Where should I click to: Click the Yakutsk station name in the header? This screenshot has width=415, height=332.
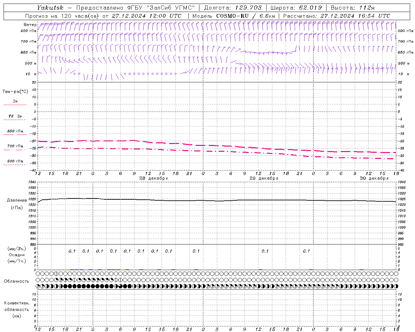50,8
